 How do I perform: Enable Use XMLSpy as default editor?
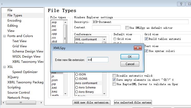[x=127, y=28]
